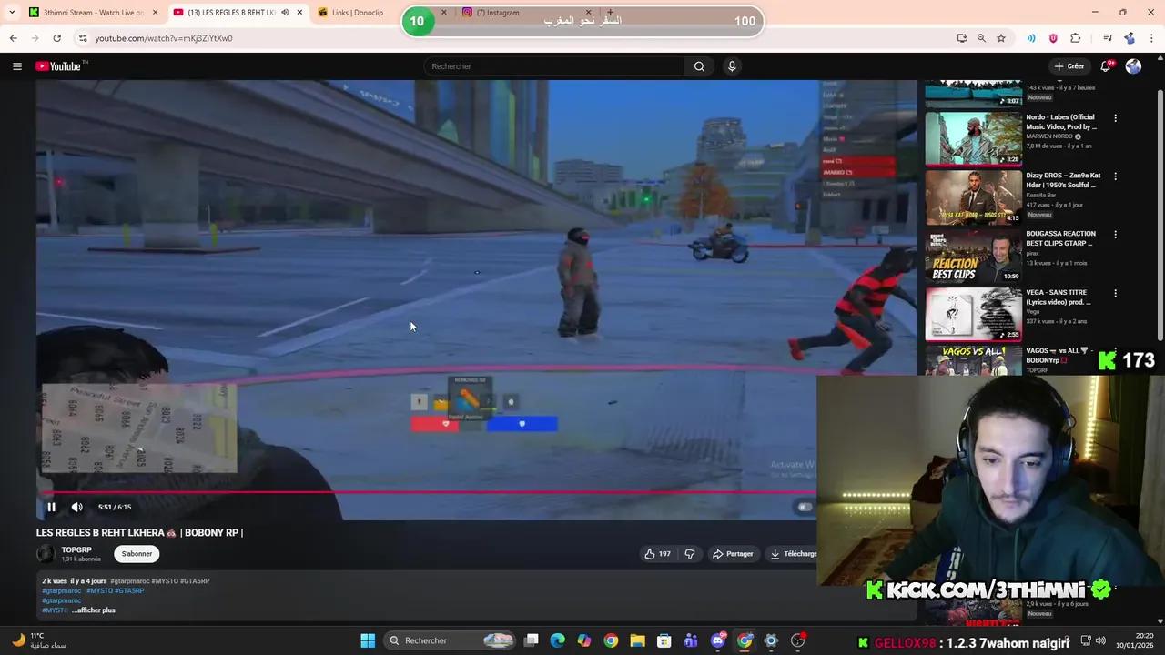
Task: Open the weather widget showing 11°C
Action: (x=38, y=640)
